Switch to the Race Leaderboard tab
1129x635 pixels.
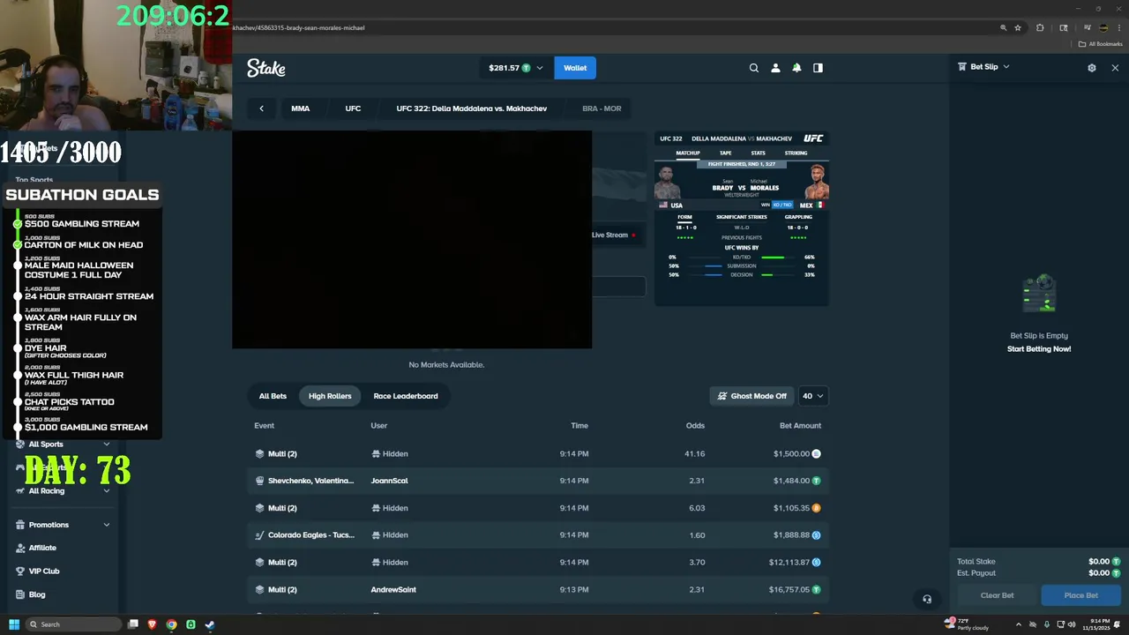(x=406, y=396)
